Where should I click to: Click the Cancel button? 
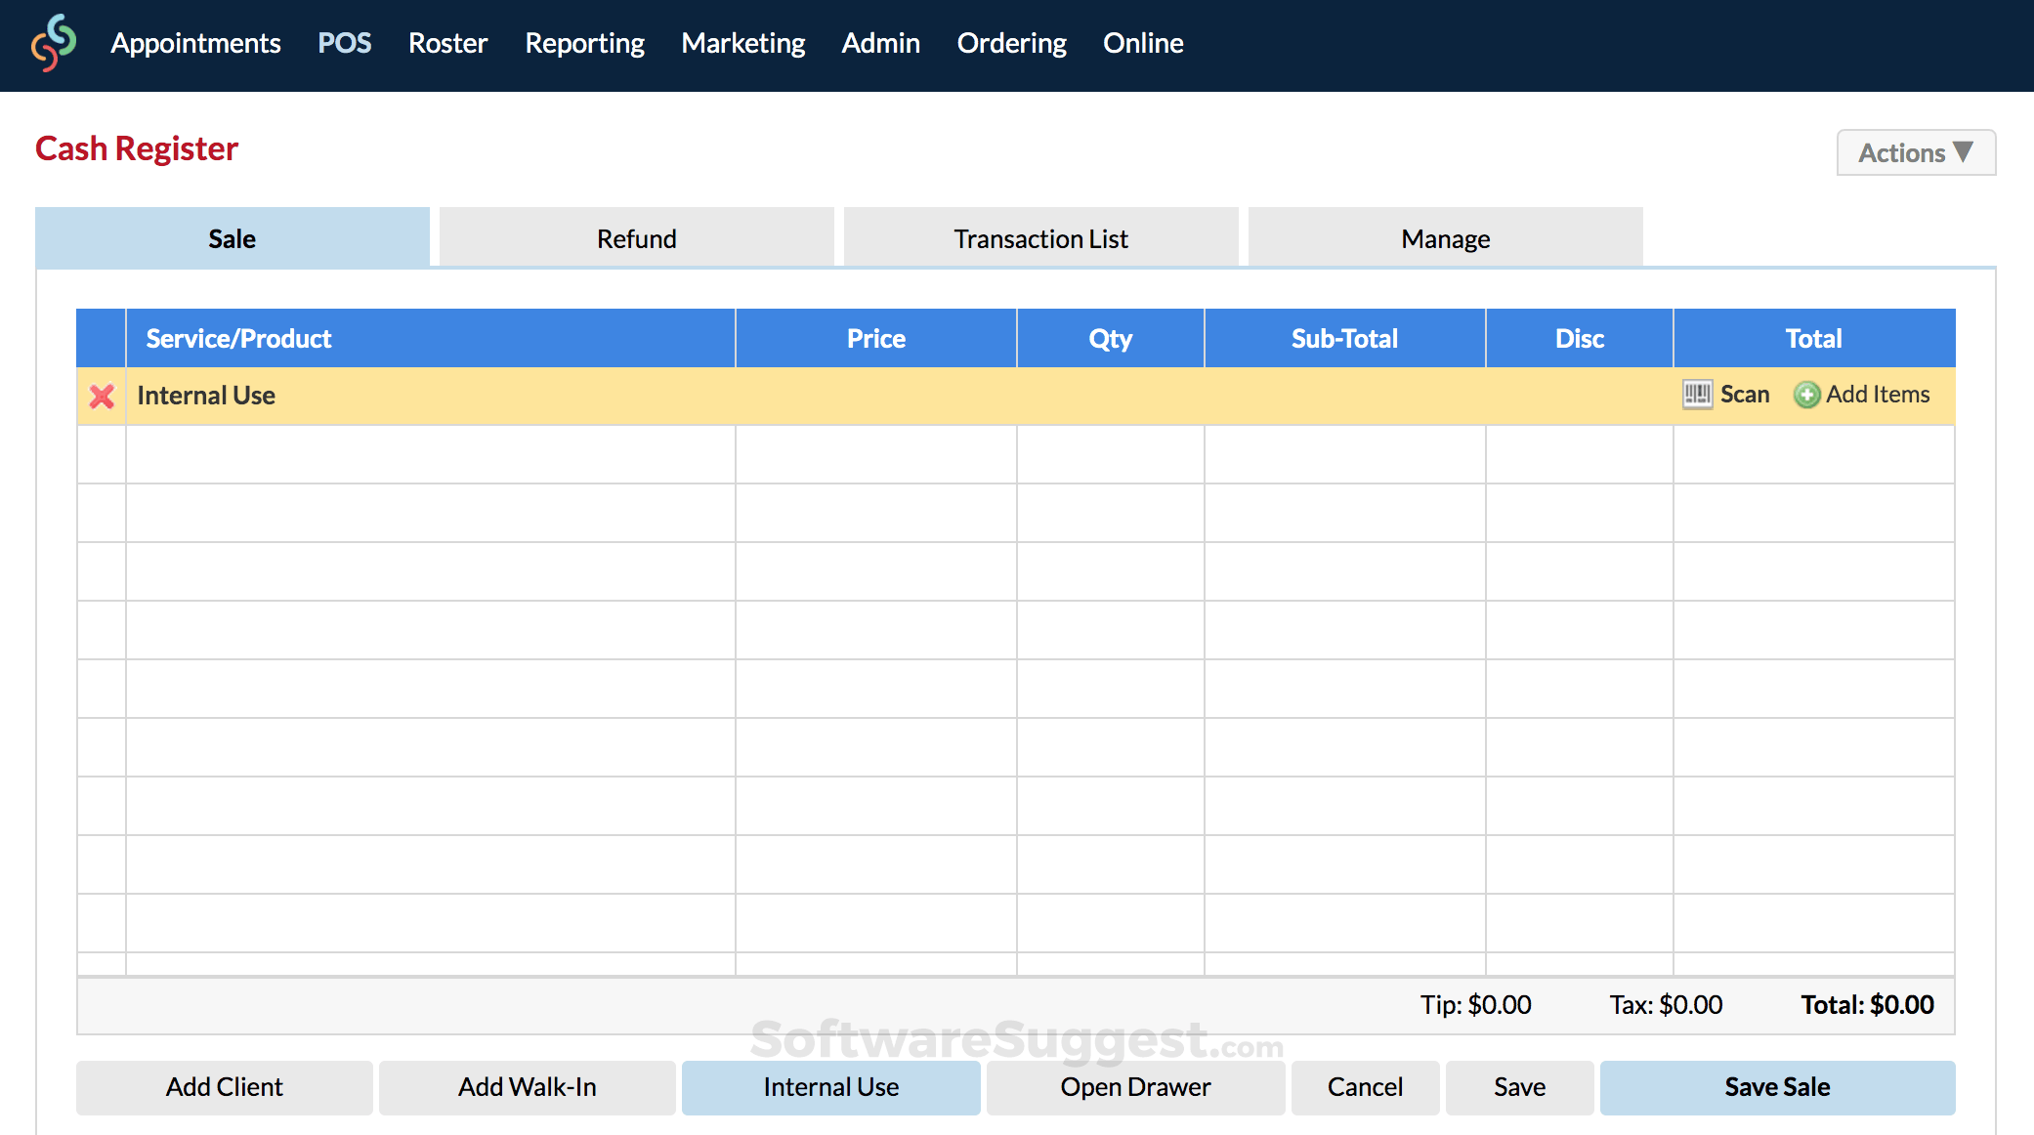pyautogui.click(x=1364, y=1087)
